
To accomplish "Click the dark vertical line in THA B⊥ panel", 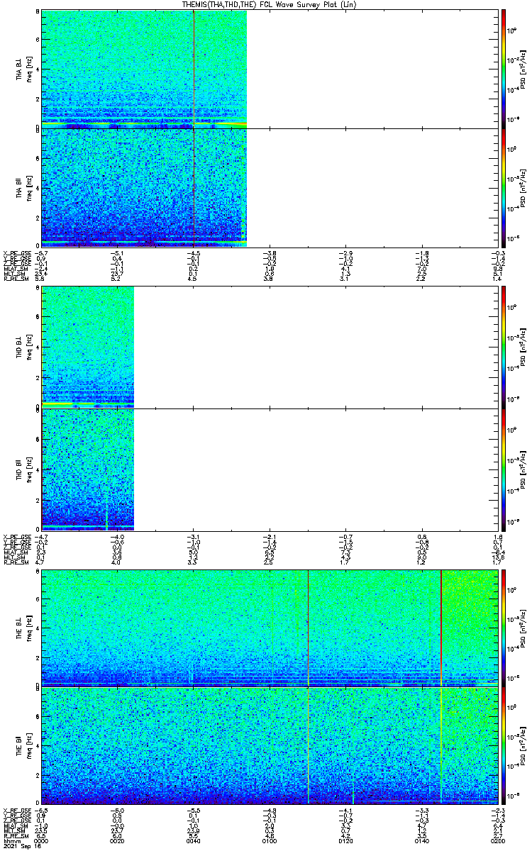I will pyautogui.click(x=194, y=69).
